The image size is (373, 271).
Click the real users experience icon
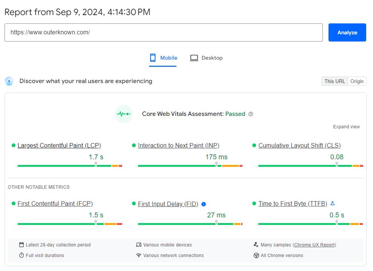tap(9, 81)
